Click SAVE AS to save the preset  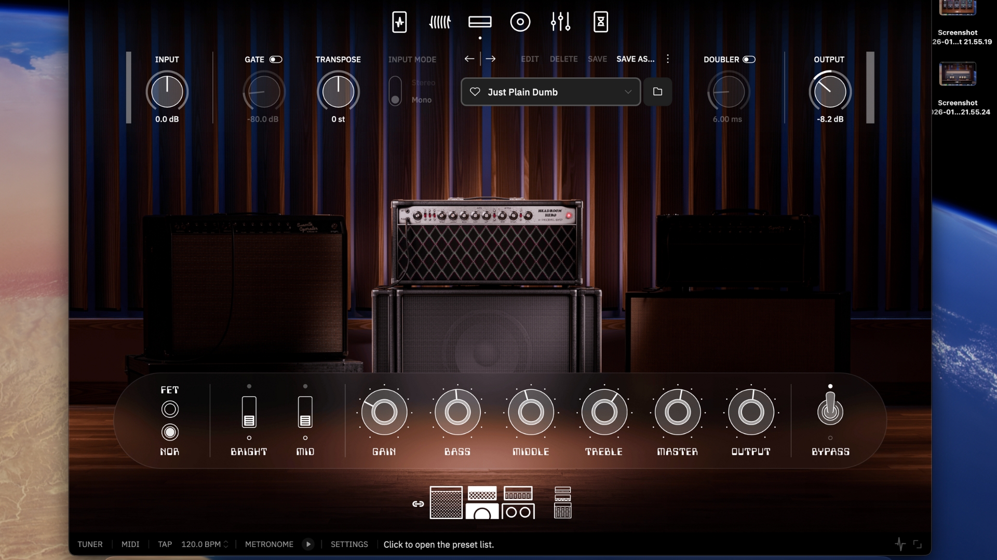[635, 59]
